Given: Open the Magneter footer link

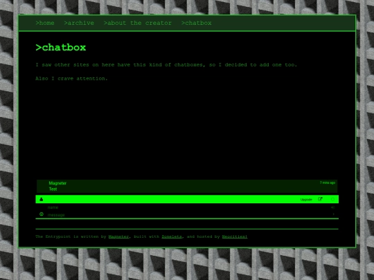Looking at the screenshot, I should tap(118, 236).
